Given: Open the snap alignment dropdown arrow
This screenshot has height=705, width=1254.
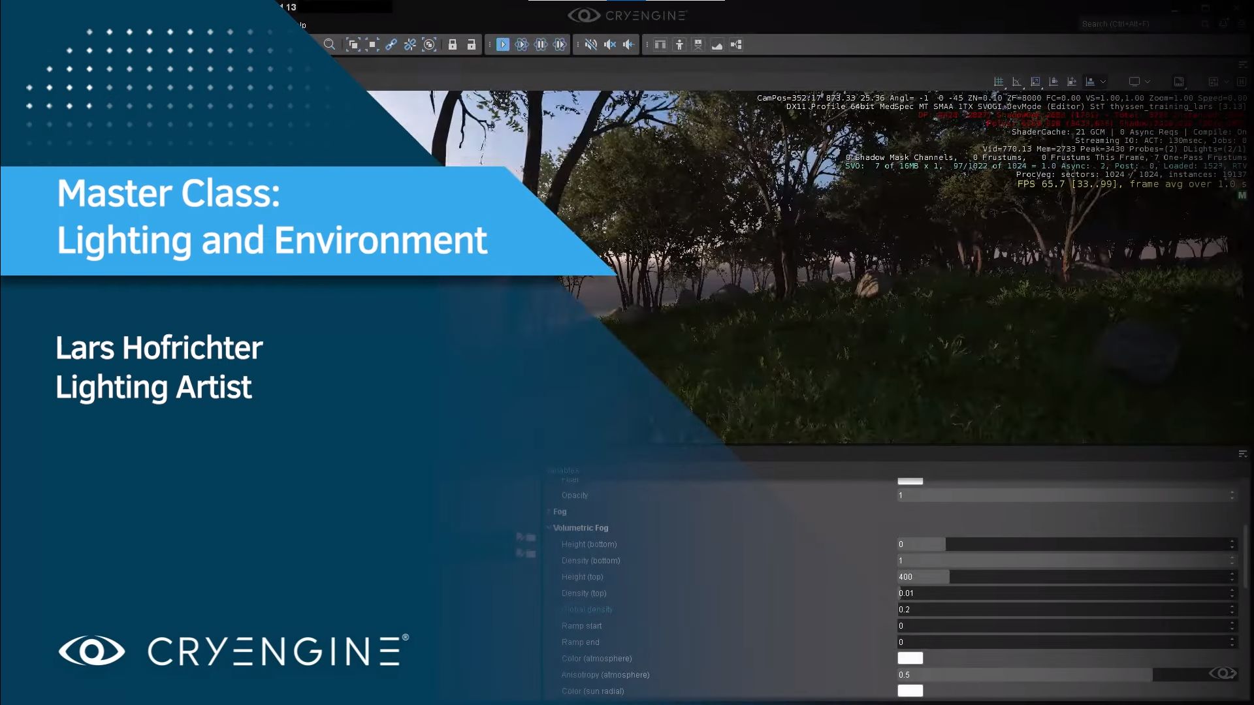Looking at the screenshot, I should point(1102,81).
